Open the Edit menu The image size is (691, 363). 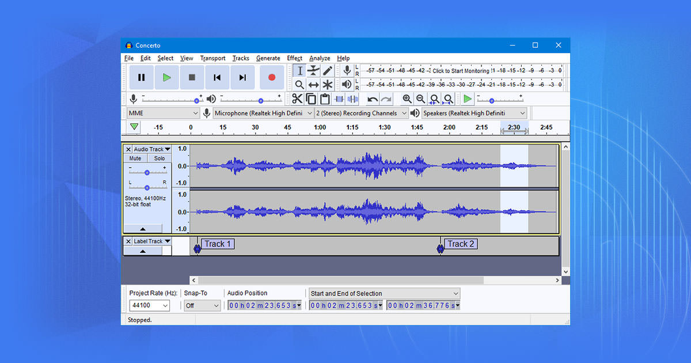click(146, 58)
